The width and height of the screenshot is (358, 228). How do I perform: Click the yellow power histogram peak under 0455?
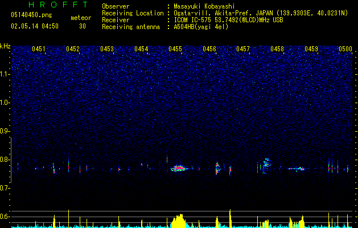[179, 221]
